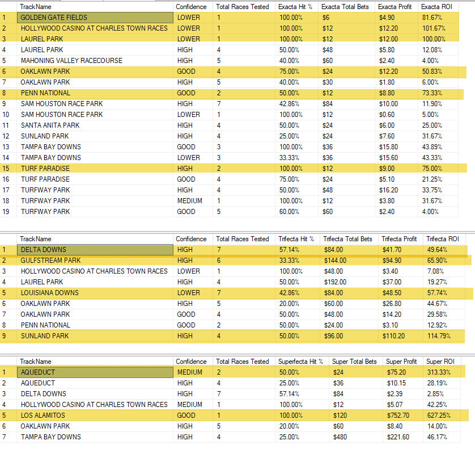Select the $9.00 Exacta Profit cell
475x449 pixels.
click(396, 169)
